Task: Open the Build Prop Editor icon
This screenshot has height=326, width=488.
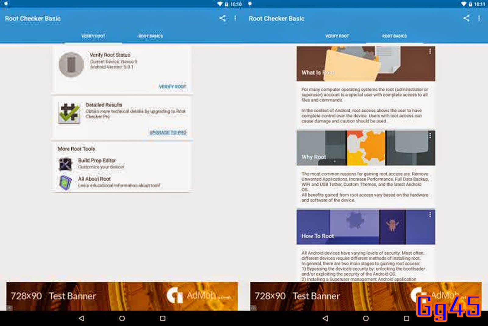Action: [65, 164]
